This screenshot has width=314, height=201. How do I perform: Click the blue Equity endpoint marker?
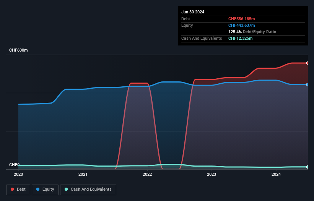[x=307, y=84]
